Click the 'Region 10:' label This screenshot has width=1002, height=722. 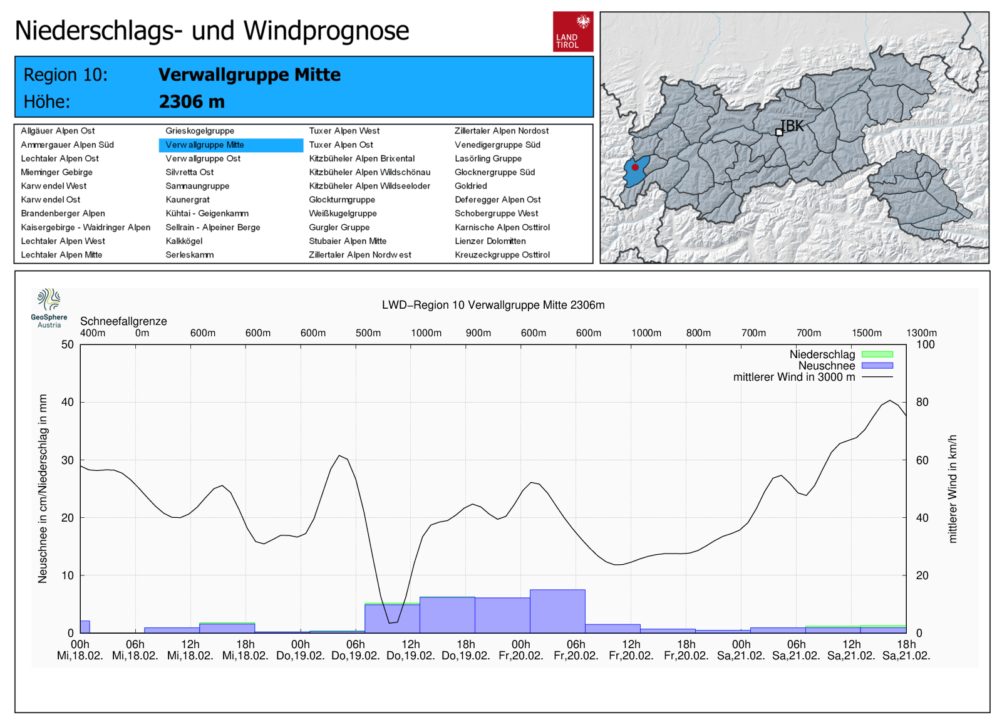pos(66,75)
